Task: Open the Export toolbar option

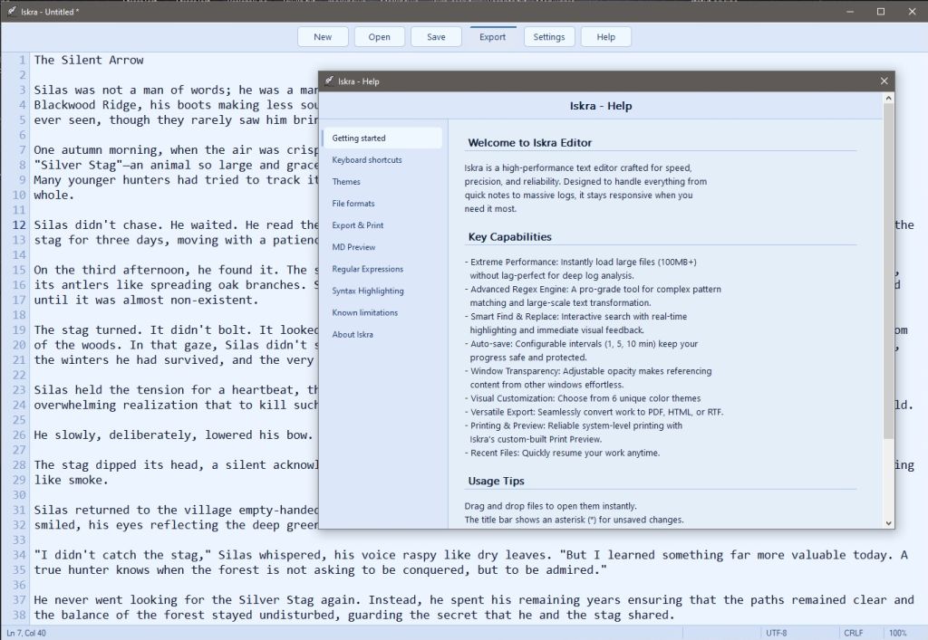Action: (493, 37)
